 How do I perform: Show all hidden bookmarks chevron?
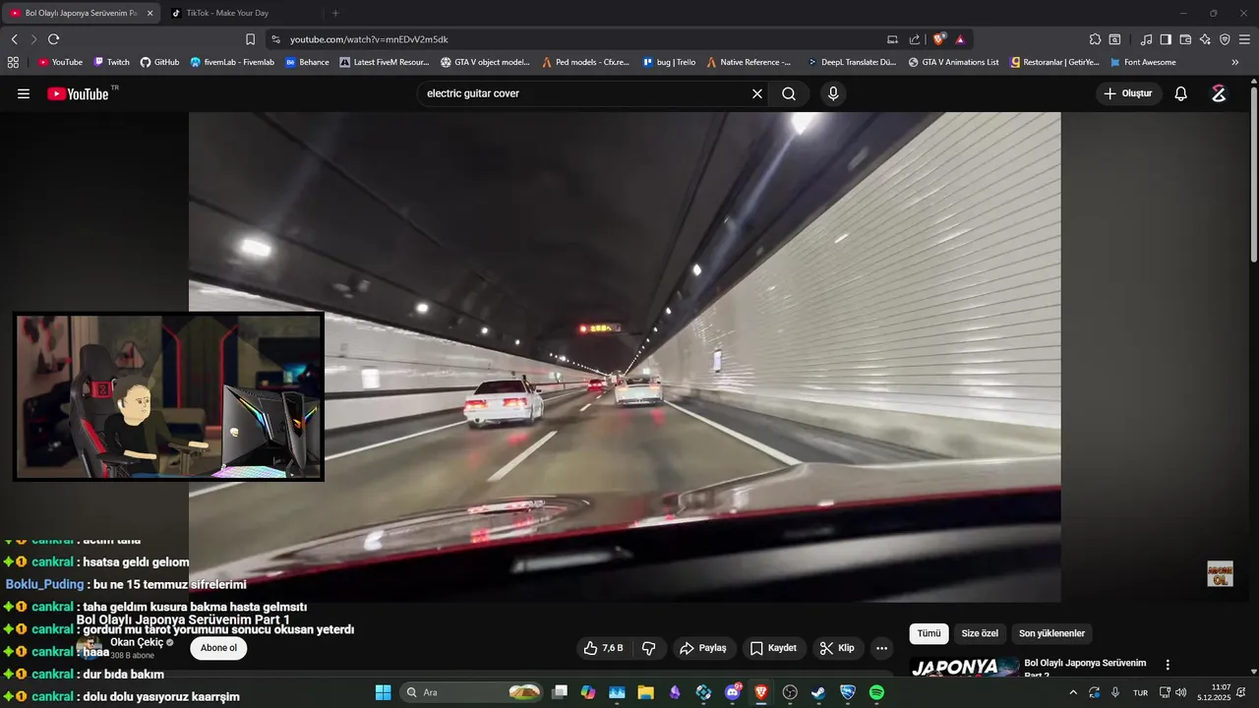click(x=1235, y=62)
